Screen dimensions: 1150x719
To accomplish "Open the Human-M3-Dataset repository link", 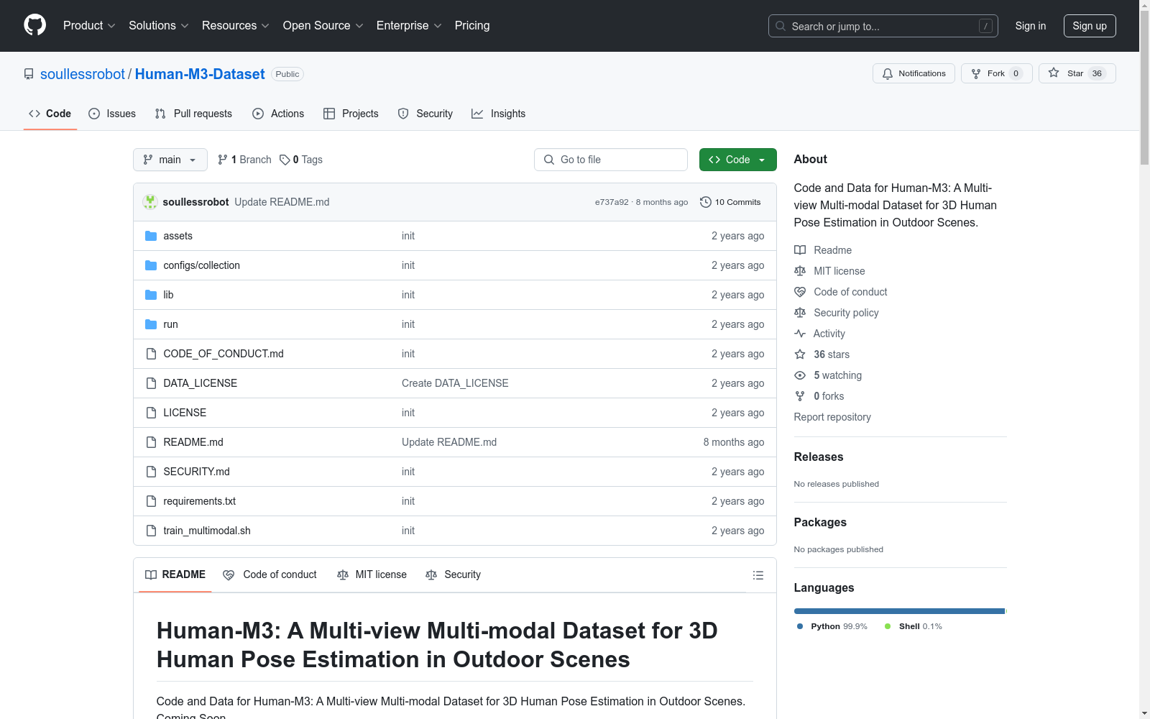I will 200,74.
